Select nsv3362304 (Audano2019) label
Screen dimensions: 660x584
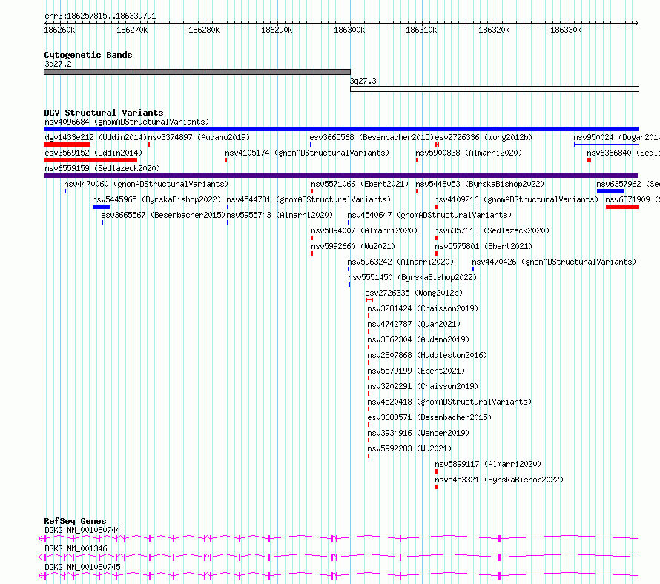[418, 340]
